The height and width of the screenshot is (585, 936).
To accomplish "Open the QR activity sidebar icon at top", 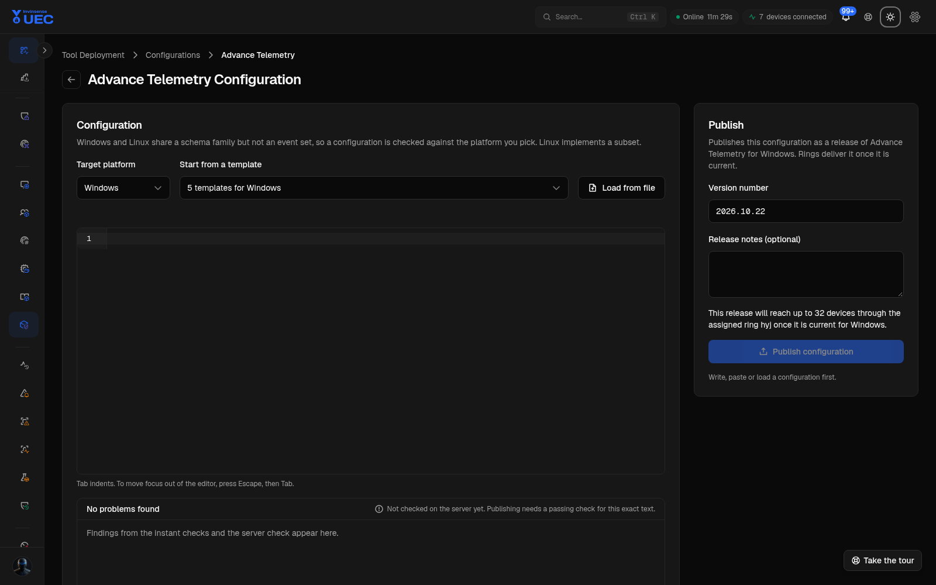I will point(24,50).
